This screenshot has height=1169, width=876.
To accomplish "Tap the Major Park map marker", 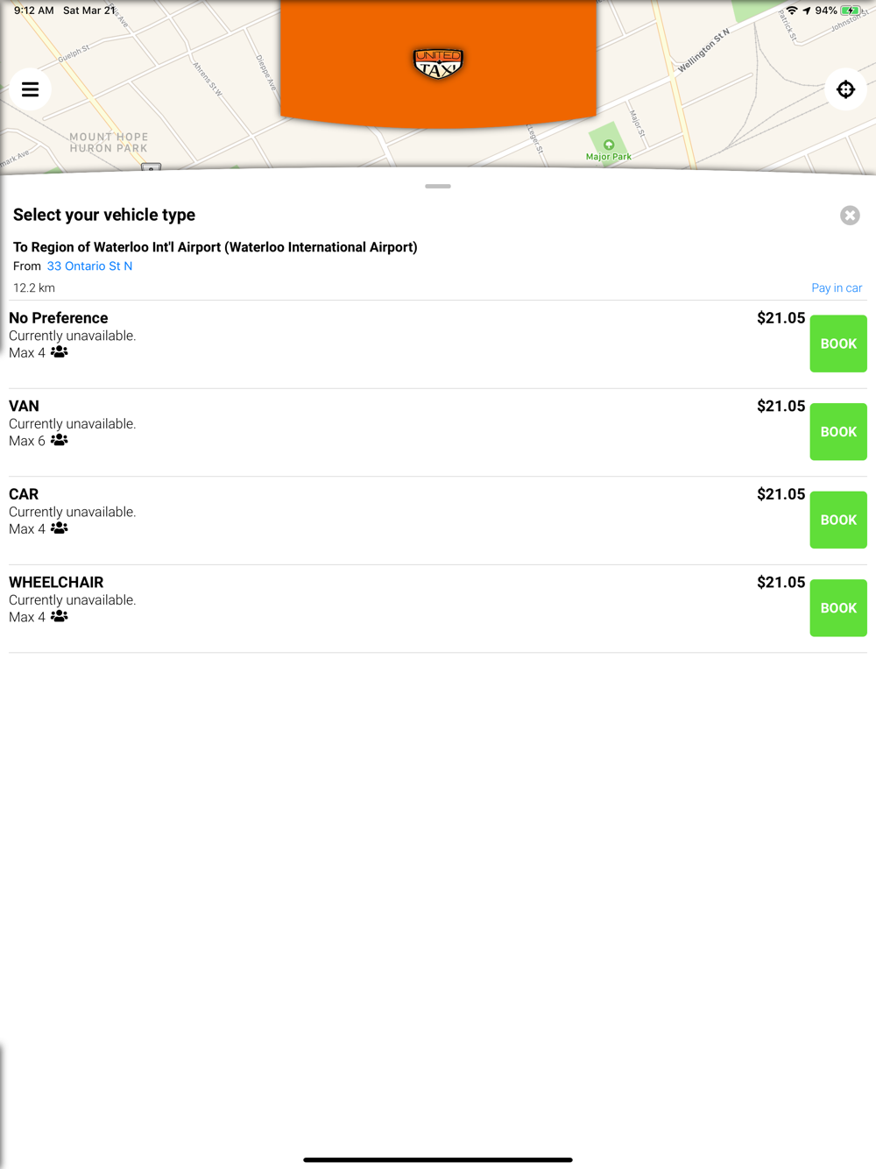I will tap(609, 145).
